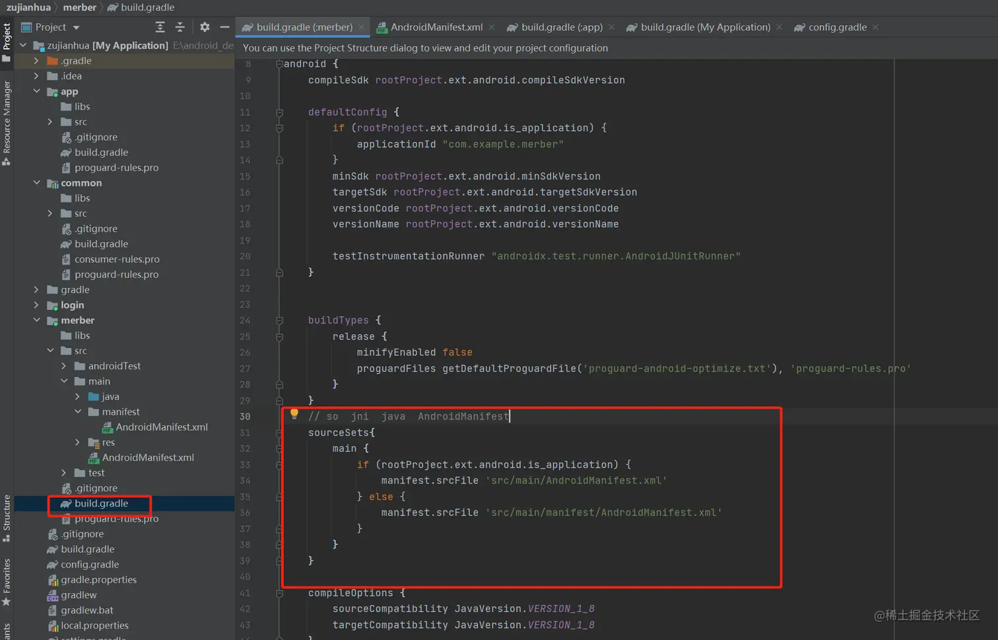The image size is (998, 640).
Task: Switch to the AndroidManifest.xml tab
Action: pos(436,27)
